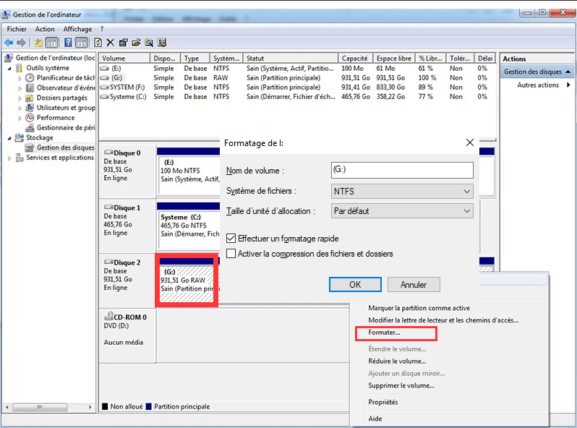Confirm format with OK button
Screen dimensions: 577x428
[355, 284]
